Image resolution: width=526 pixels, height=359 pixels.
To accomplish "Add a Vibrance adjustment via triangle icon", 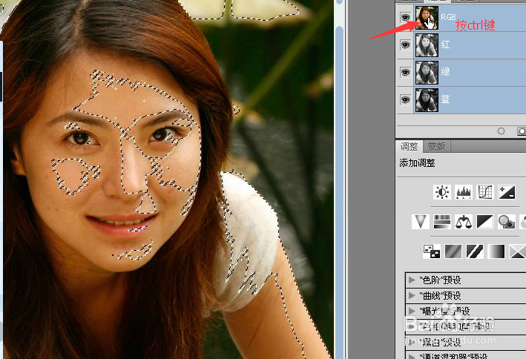I will coord(421,222).
